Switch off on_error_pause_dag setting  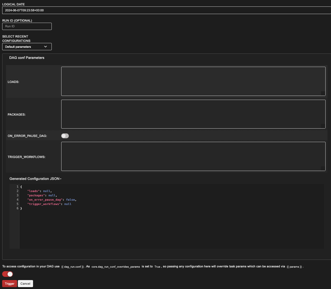click(x=65, y=136)
